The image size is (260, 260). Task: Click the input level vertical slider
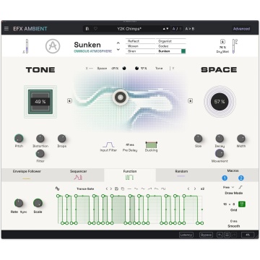pyautogui.click(x=27, y=46)
